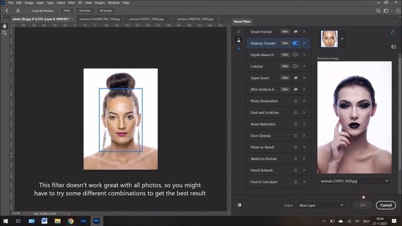The image size is (402, 226).
Task: Enable the Colorize toggle
Action: point(296,66)
